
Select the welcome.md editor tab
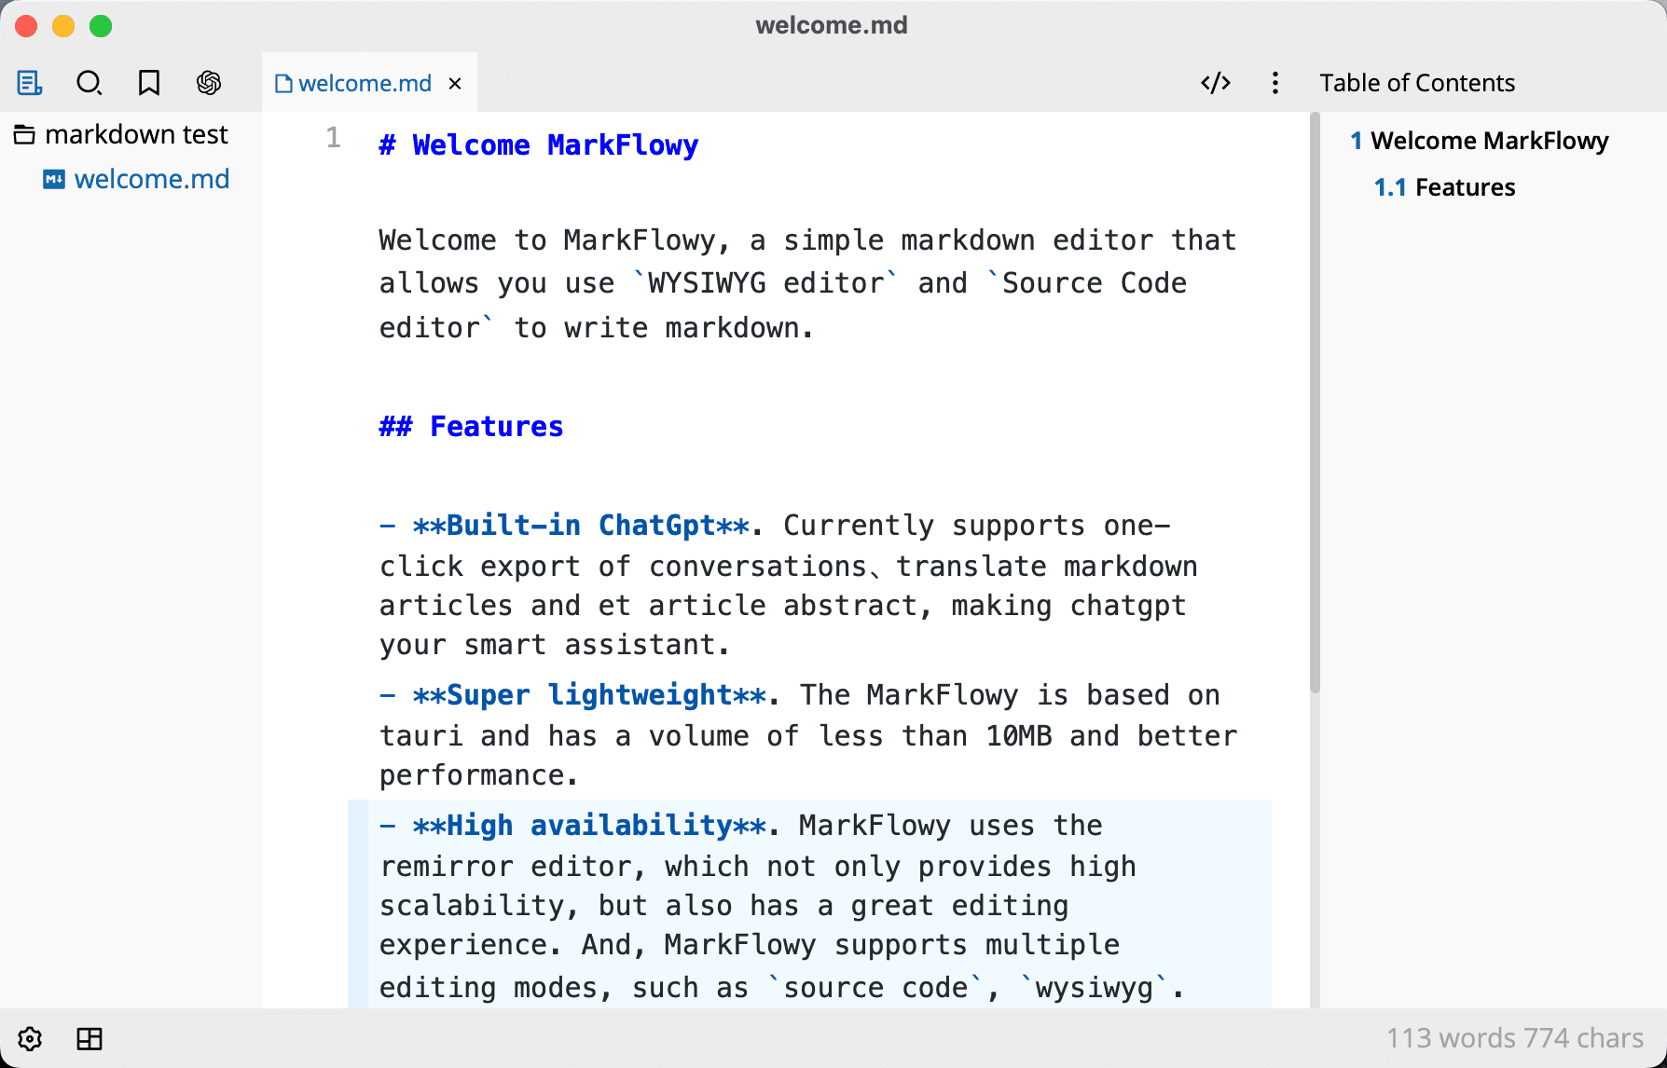tap(353, 84)
